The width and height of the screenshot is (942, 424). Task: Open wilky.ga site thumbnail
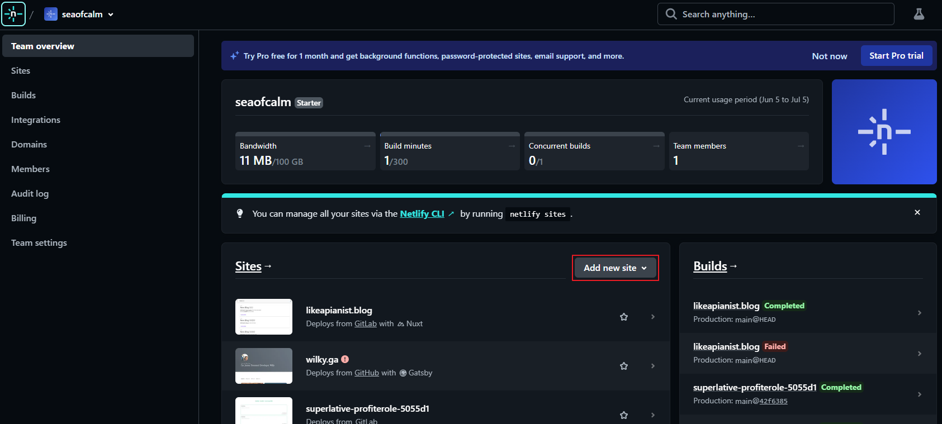[x=264, y=366]
